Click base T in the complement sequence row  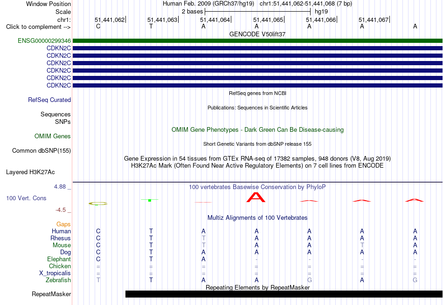[151, 27]
